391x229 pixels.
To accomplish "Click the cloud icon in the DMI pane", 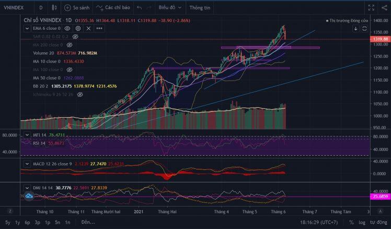I will [x=29, y=196].
